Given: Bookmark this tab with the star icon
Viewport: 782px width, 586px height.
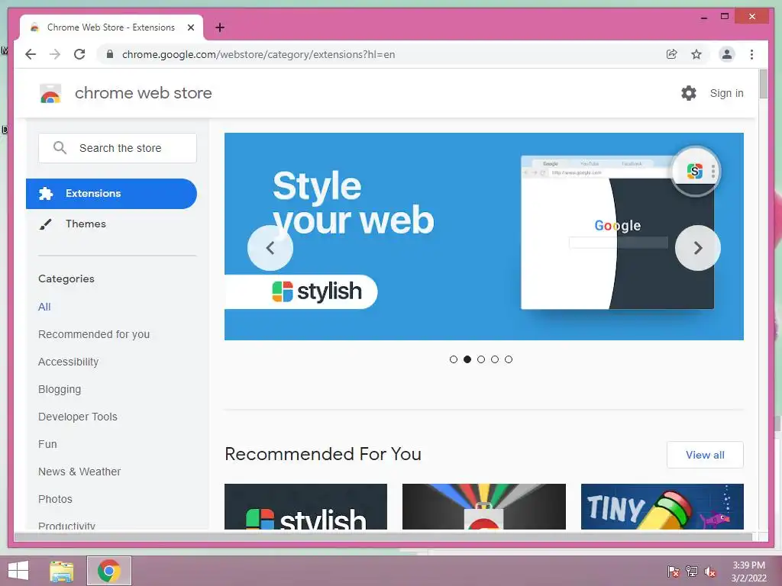Looking at the screenshot, I should tap(696, 54).
